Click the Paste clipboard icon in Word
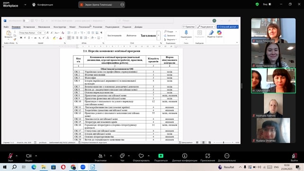 click(x=9, y=33)
